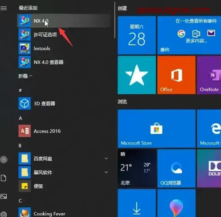Open the Microsoft Edge tile
The image size is (221, 217).
(x=209, y=128)
